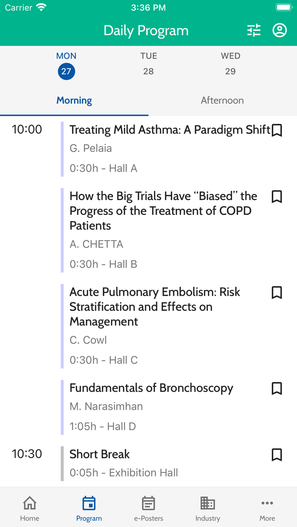
Task: Open the program filter settings
Action: 254,30
